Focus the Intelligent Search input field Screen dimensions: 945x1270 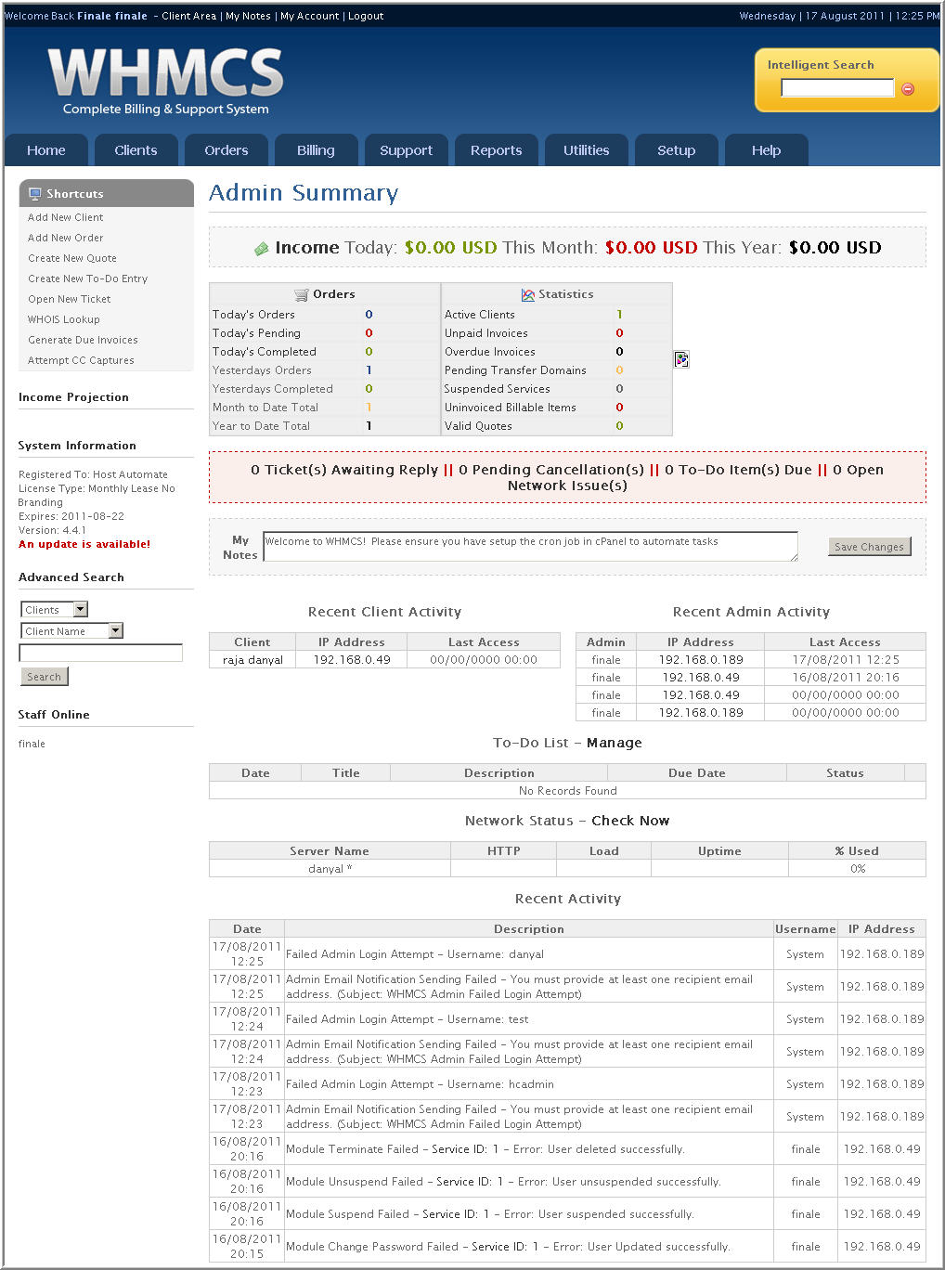[x=837, y=88]
